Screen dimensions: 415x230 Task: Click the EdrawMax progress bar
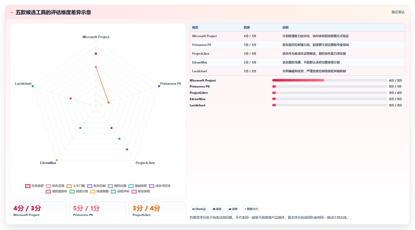[x=330, y=99]
